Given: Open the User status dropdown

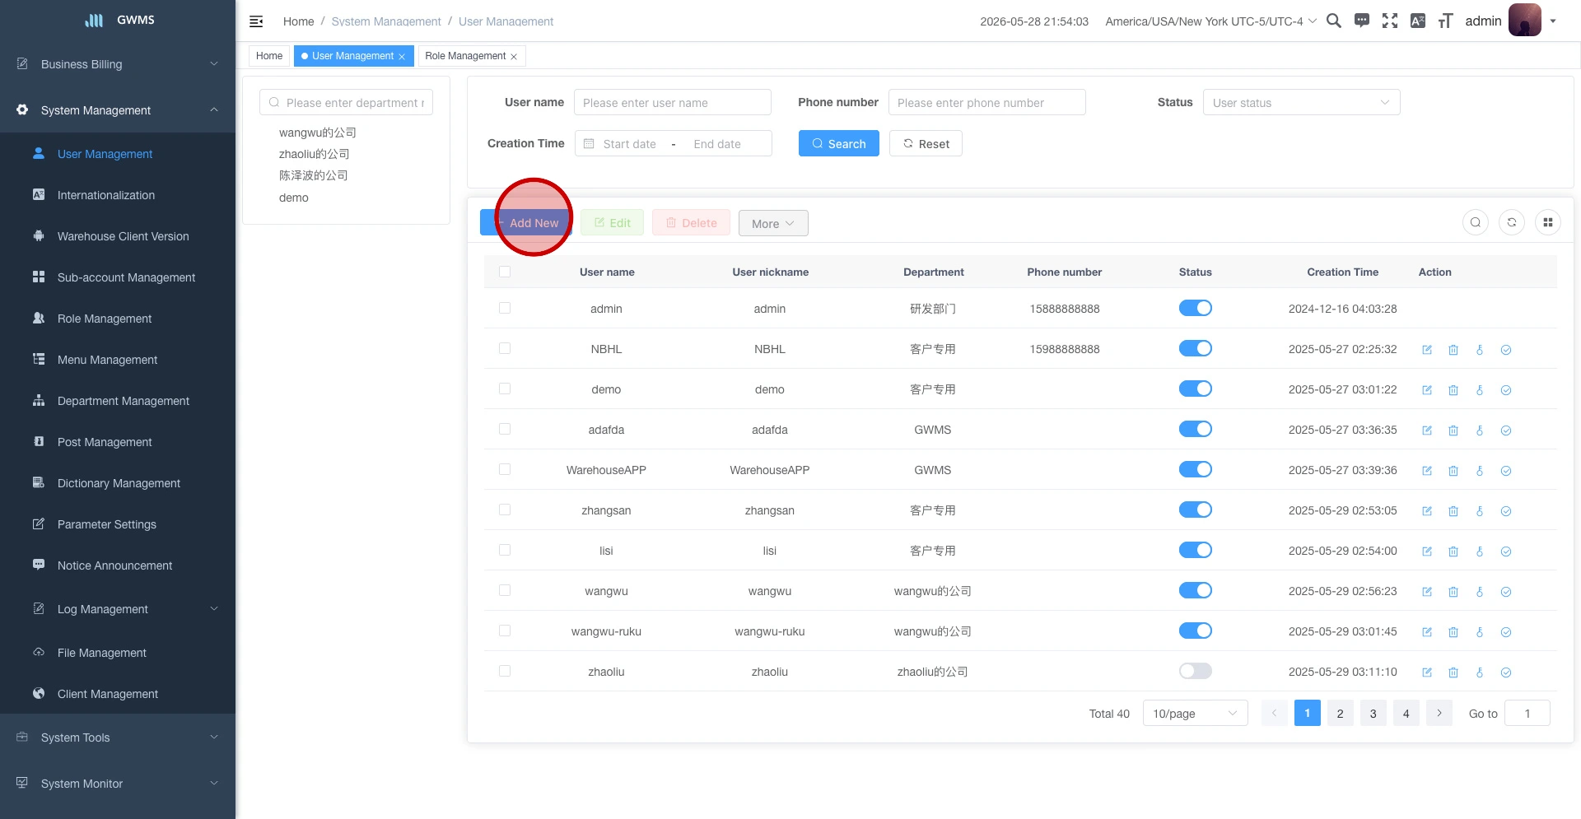Looking at the screenshot, I should pyautogui.click(x=1301, y=102).
